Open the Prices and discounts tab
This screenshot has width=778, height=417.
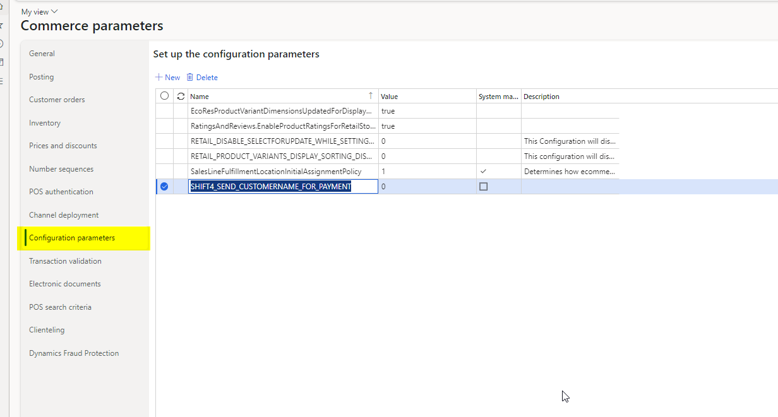point(63,146)
